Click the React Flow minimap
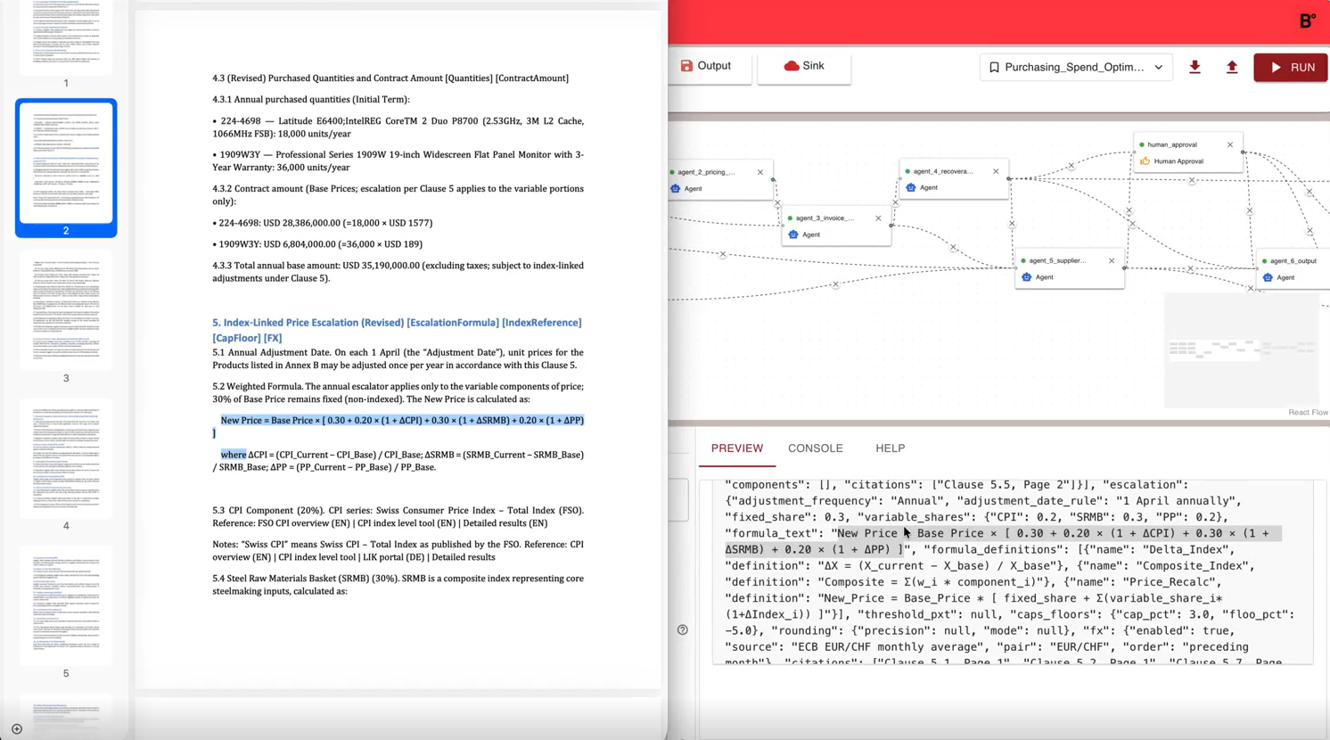Image resolution: width=1330 pixels, height=740 pixels. tap(1240, 349)
